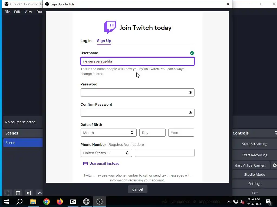This screenshot has height=207, width=277.
Task: Open the Edit menu in OBS
Action: (17, 12)
